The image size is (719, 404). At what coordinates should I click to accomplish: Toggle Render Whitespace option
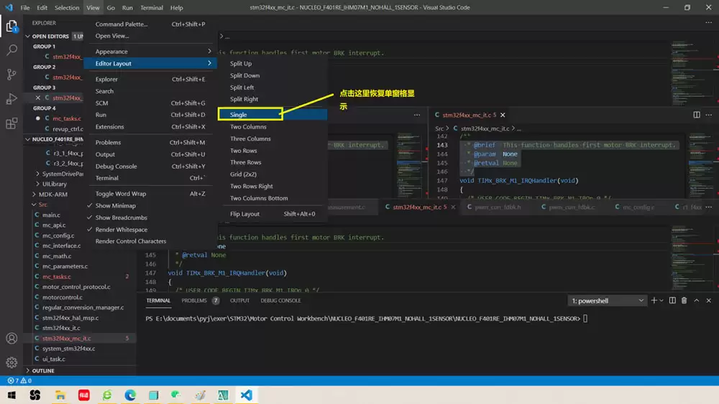point(121,230)
